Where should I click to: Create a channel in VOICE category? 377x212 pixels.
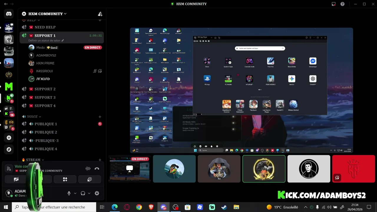point(100,117)
